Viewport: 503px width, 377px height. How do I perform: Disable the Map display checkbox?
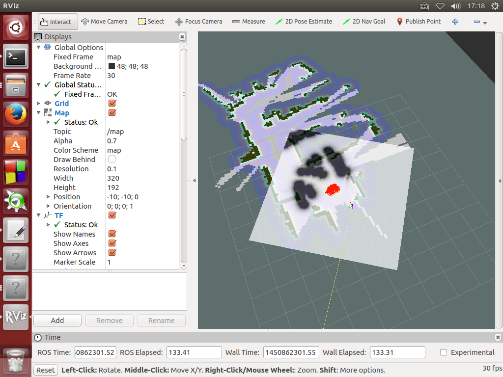[x=112, y=112]
